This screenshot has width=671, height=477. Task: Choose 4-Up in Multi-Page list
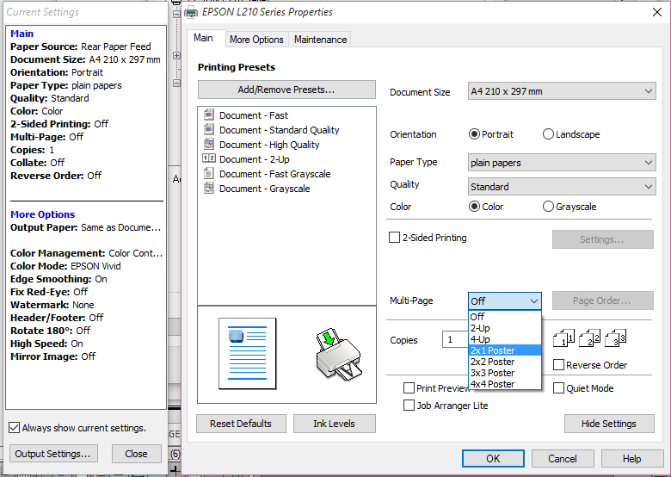(505, 339)
